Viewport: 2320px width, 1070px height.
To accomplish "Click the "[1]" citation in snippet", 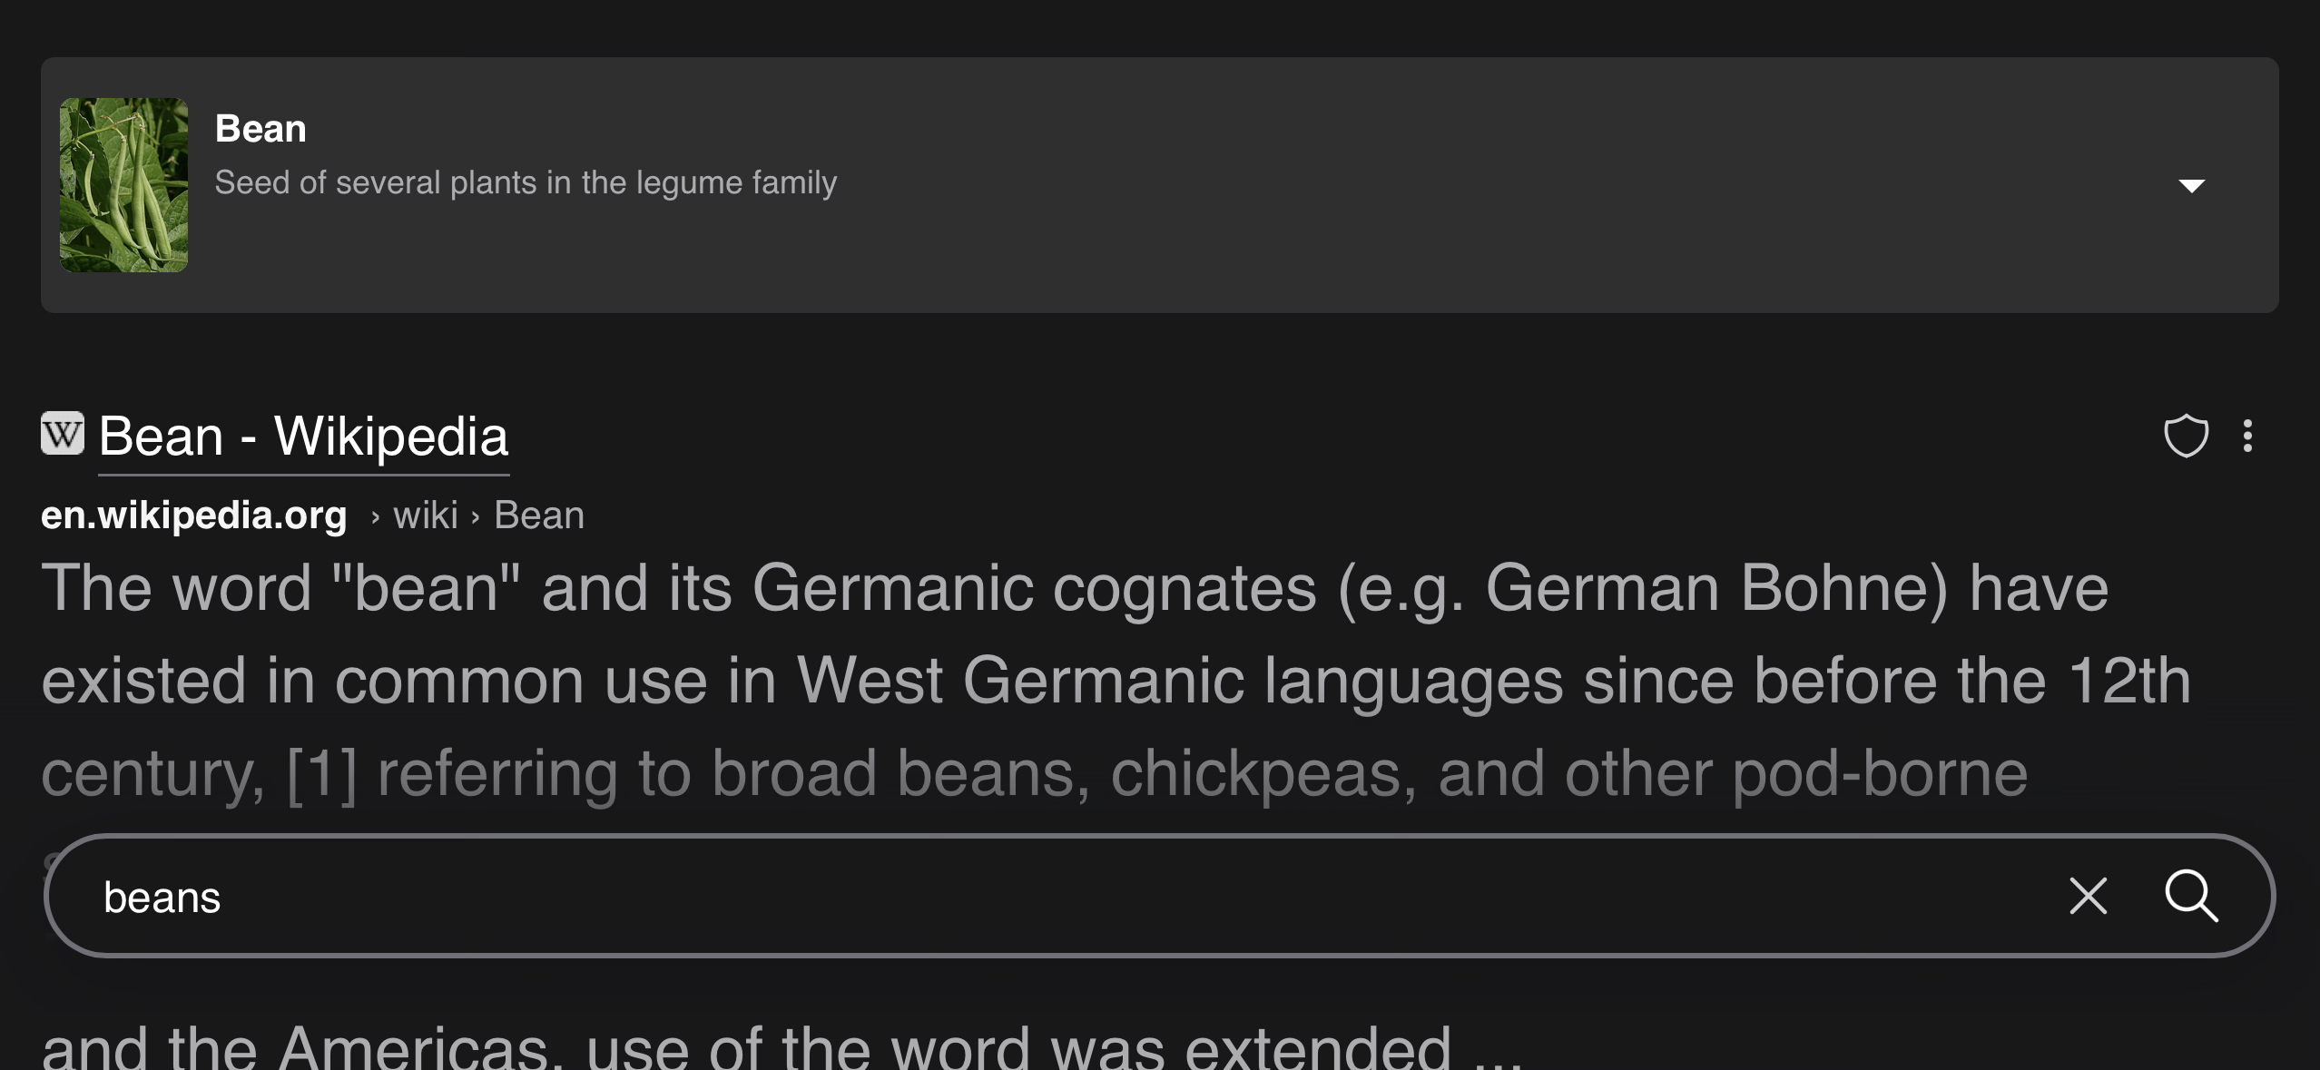I will coord(322,773).
